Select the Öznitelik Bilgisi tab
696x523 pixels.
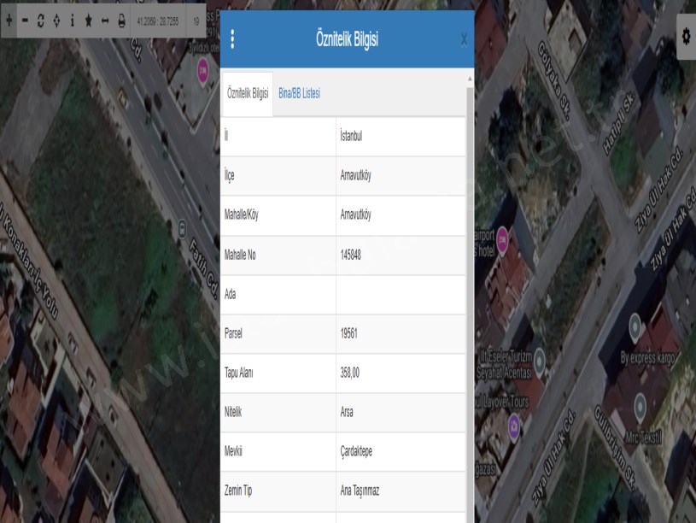[x=248, y=93]
